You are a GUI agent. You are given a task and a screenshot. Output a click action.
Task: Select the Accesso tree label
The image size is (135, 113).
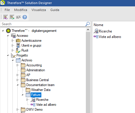point(22,36)
